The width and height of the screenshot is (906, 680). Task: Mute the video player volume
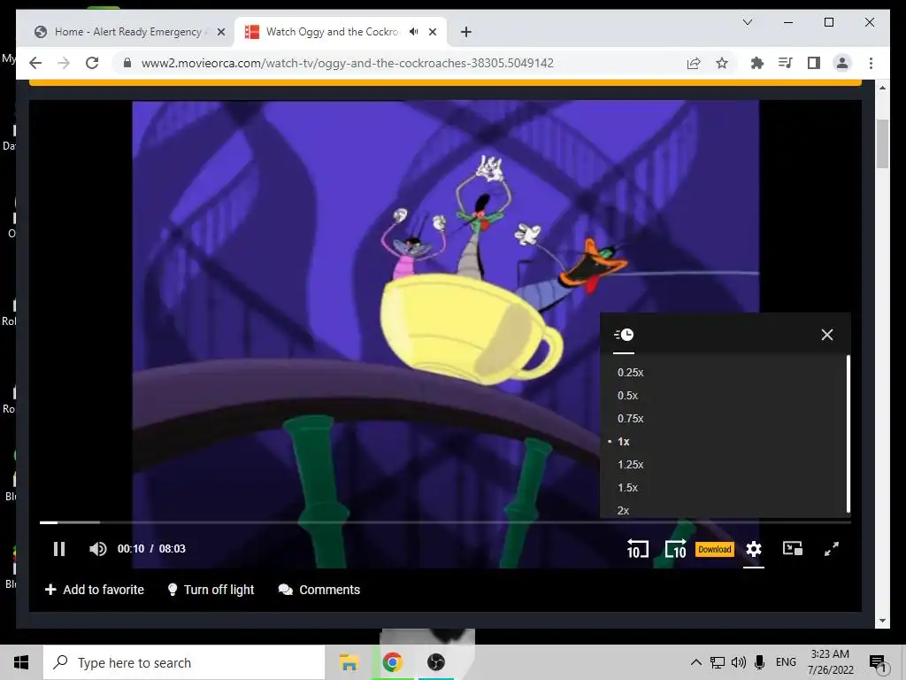(x=97, y=549)
